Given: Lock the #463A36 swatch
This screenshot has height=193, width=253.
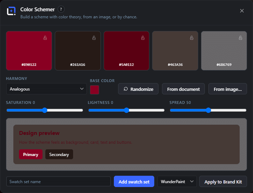Looking at the screenshot, I should [192, 38].
